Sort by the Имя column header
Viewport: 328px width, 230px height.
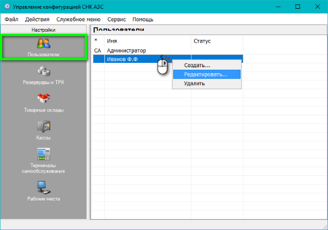[148, 41]
